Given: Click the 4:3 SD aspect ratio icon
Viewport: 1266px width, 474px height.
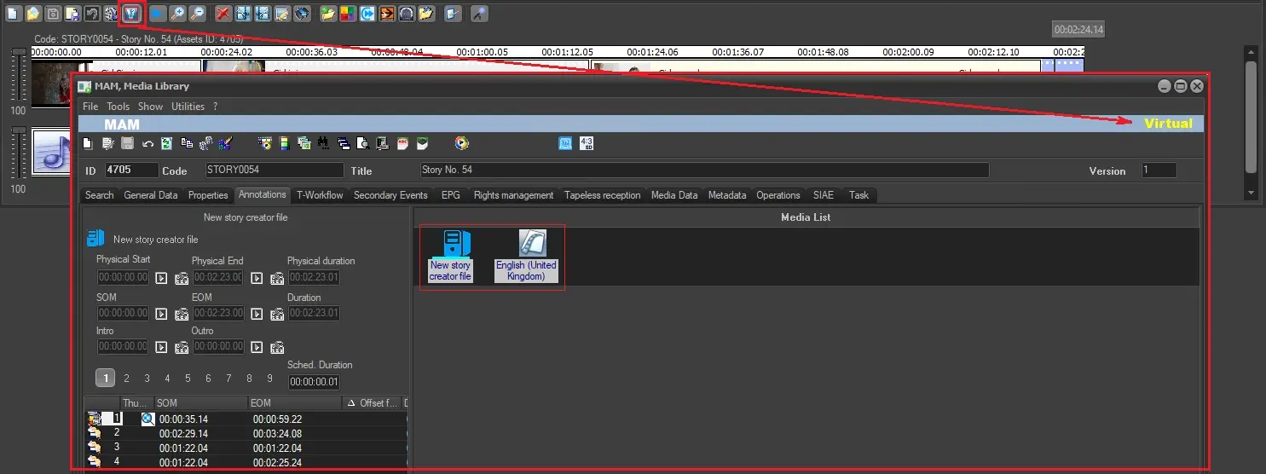Looking at the screenshot, I should (586, 143).
